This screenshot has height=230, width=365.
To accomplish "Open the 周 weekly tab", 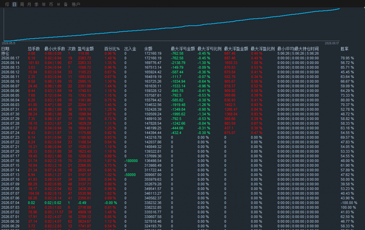I will [22, 4].
